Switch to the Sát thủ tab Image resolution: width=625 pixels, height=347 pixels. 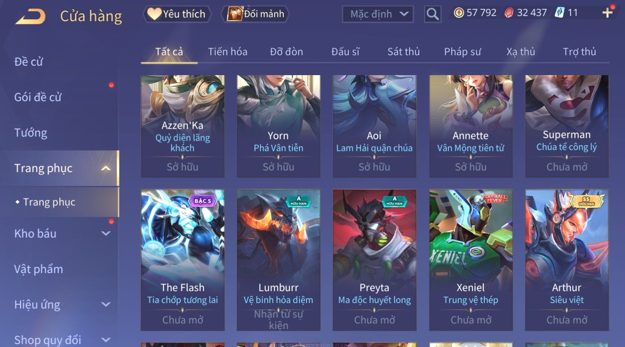(x=404, y=52)
